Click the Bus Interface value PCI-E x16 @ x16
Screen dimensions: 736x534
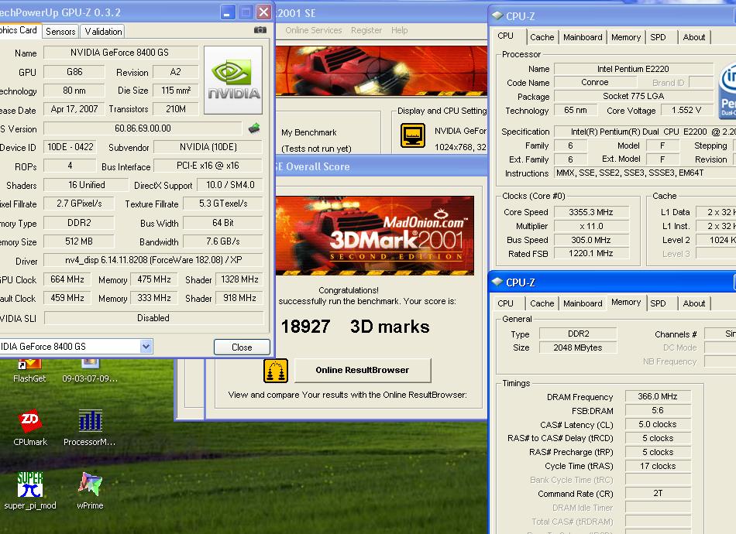[208, 166]
